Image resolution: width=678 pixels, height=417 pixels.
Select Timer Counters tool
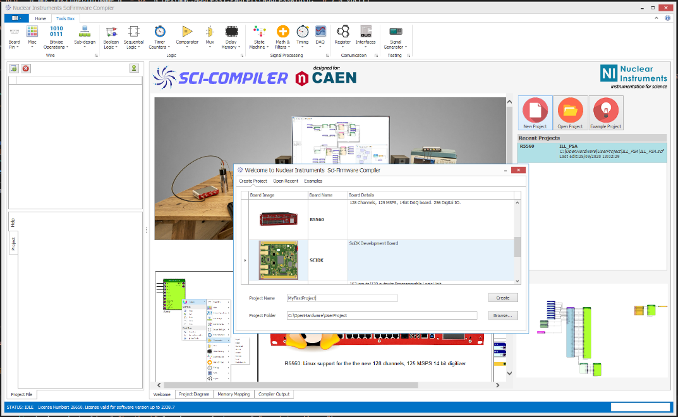coord(160,37)
